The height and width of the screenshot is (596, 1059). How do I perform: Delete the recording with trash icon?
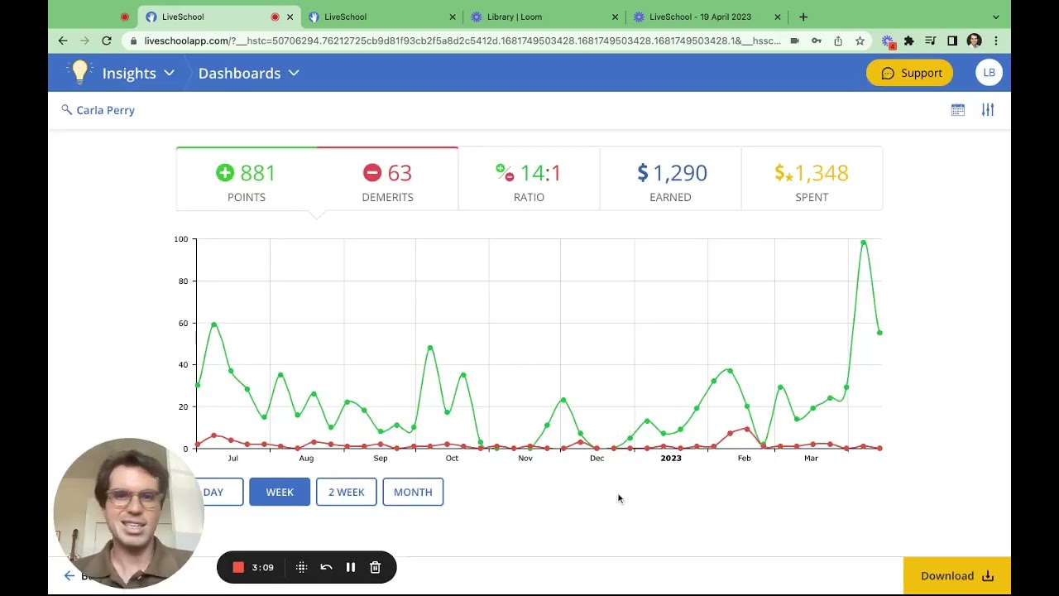pos(375,567)
